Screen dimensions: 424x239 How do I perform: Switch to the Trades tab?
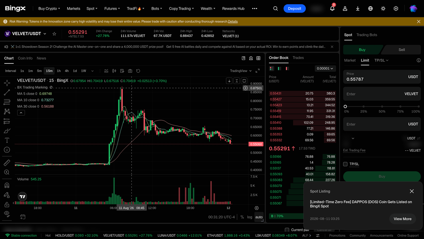pyautogui.click(x=298, y=58)
